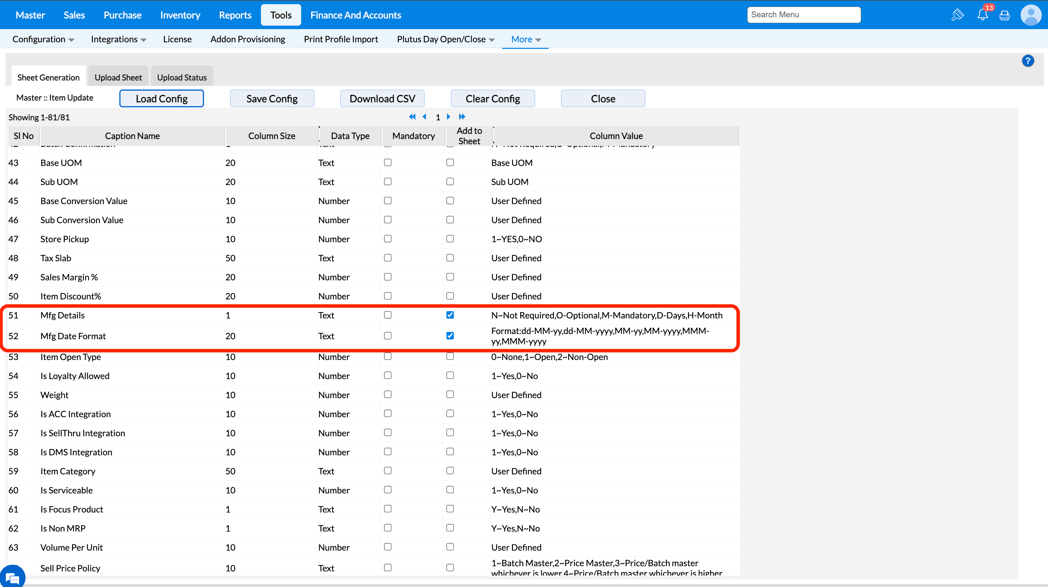Jump to last page arrow

point(462,117)
